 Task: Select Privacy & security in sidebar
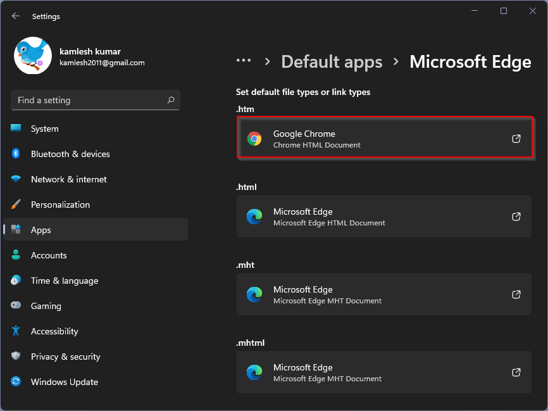point(65,357)
